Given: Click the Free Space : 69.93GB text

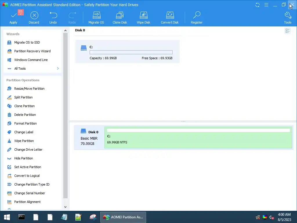Looking at the screenshot, I should click(x=157, y=58).
